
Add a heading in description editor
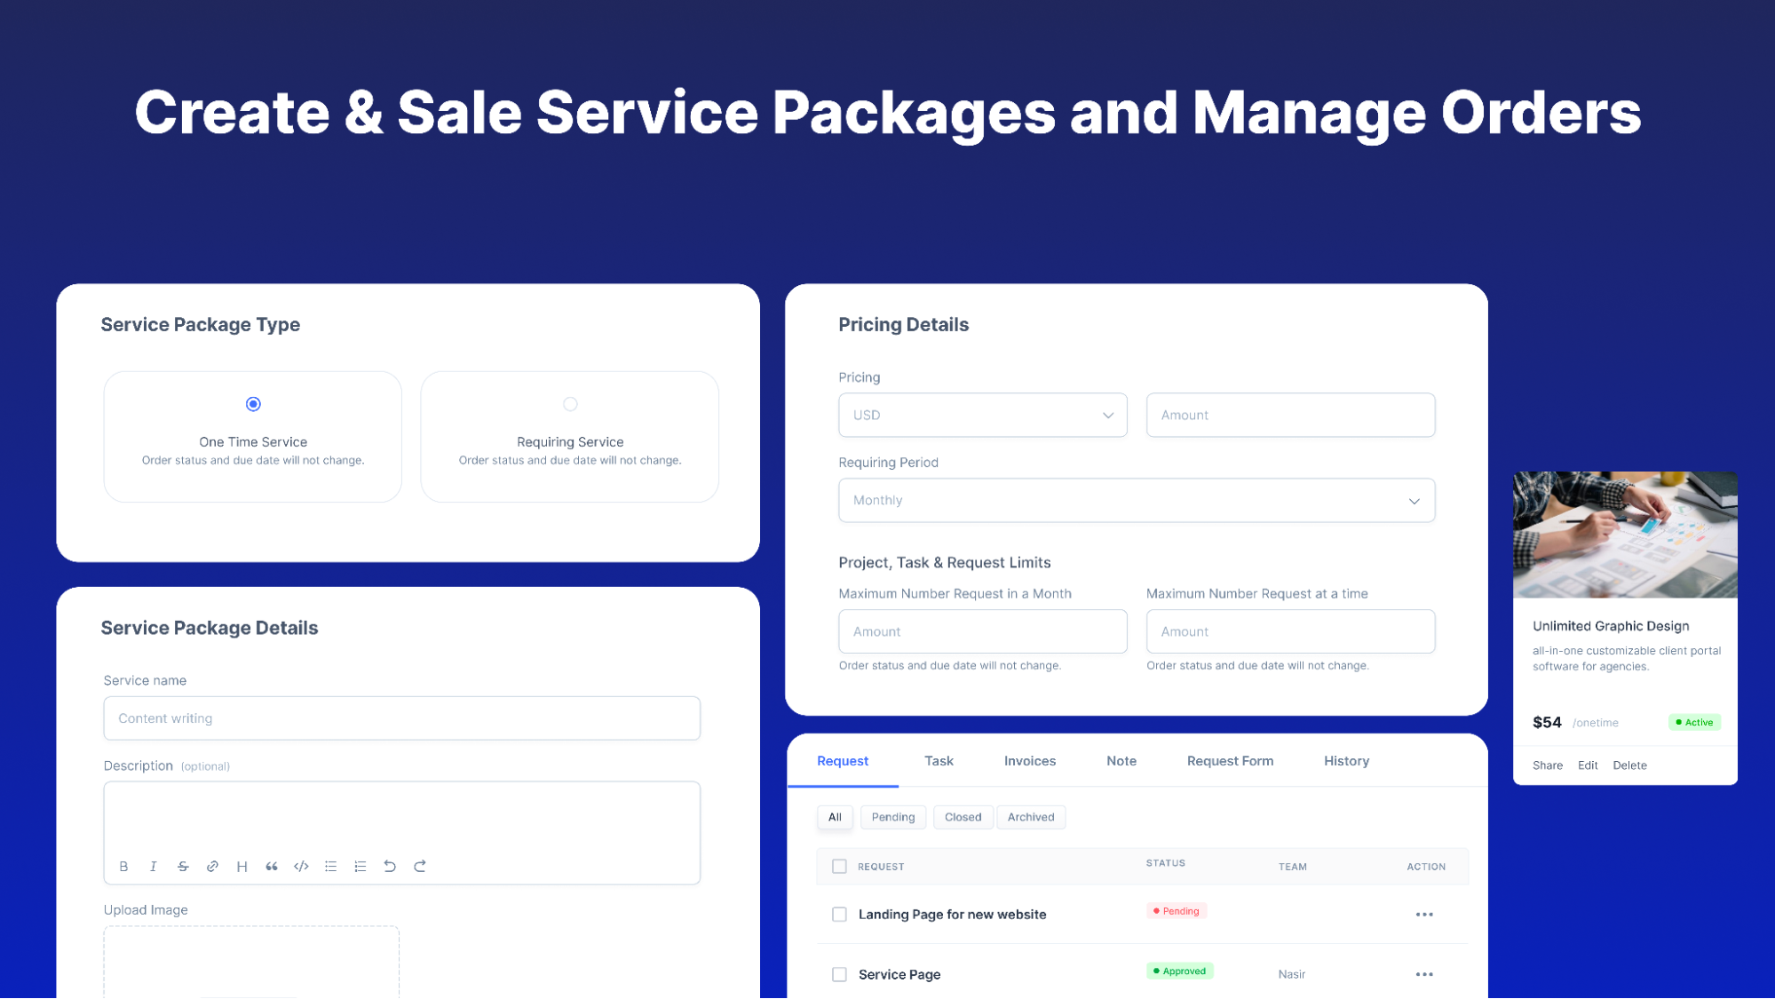242,866
